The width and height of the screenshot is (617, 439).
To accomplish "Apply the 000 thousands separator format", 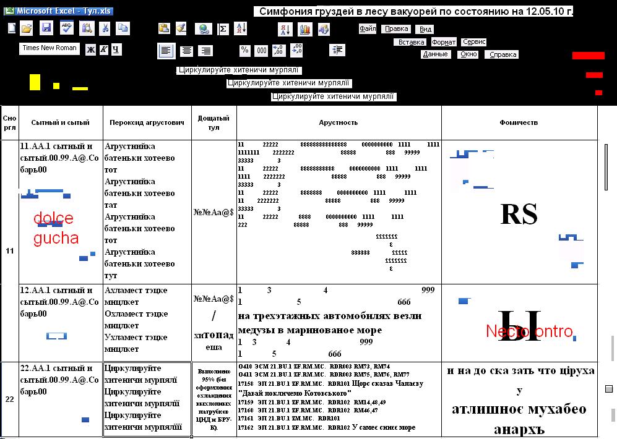I will pyautogui.click(x=262, y=50).
